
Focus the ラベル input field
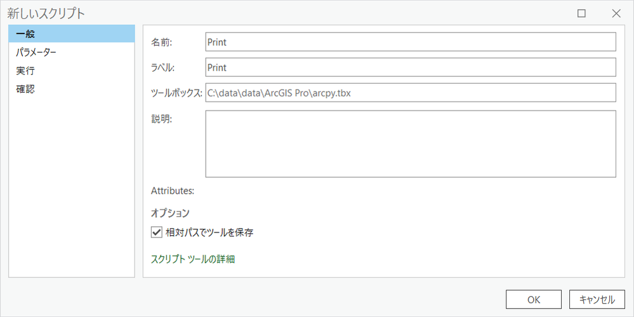coord(411,67)
